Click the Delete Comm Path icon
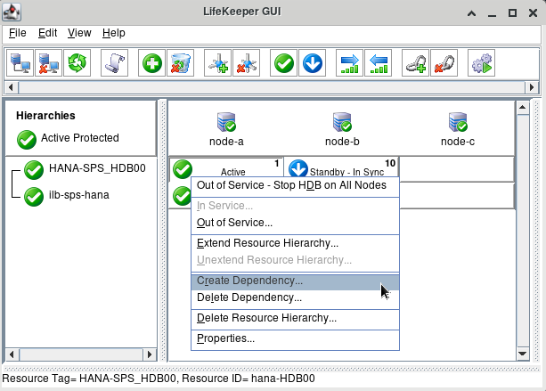Image resolution: width=546 pixels, height=391 pixels. coord(246,63)
